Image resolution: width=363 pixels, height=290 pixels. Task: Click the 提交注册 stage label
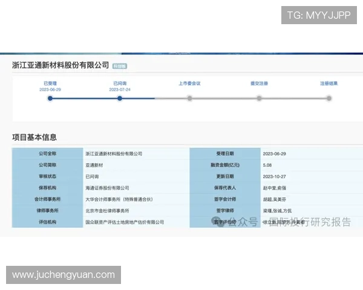point(260,83)
